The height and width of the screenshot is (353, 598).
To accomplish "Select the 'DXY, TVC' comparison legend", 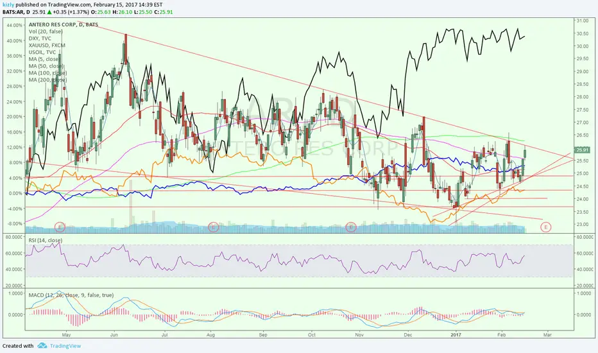I will point(40,38).
